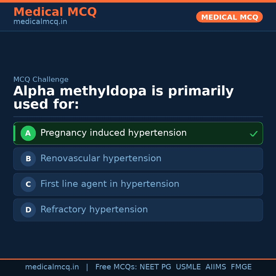Click the MCQ Challenge label

(41, 80)
